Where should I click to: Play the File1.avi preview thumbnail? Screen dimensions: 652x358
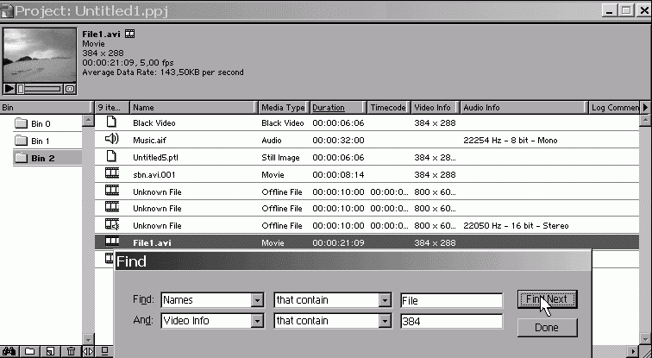[9, 88]
